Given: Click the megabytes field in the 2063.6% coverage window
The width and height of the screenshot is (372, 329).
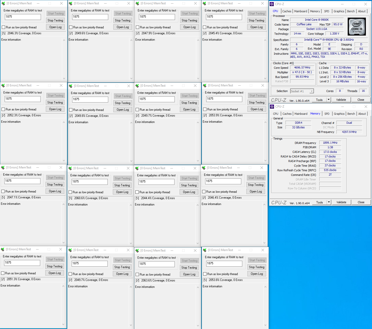Looking at the screenshot, I should pos(157,264).
